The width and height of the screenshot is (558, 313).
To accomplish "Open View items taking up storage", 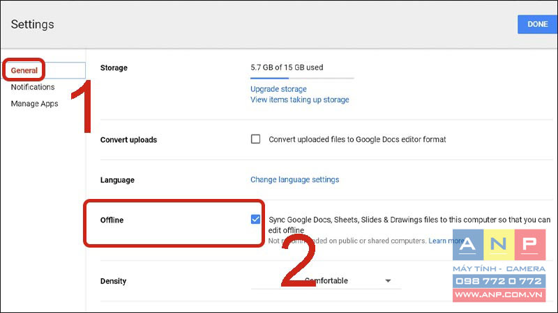I will (300, 99).
